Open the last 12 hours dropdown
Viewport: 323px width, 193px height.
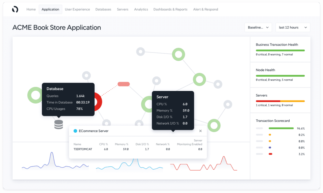click(293, 27)
